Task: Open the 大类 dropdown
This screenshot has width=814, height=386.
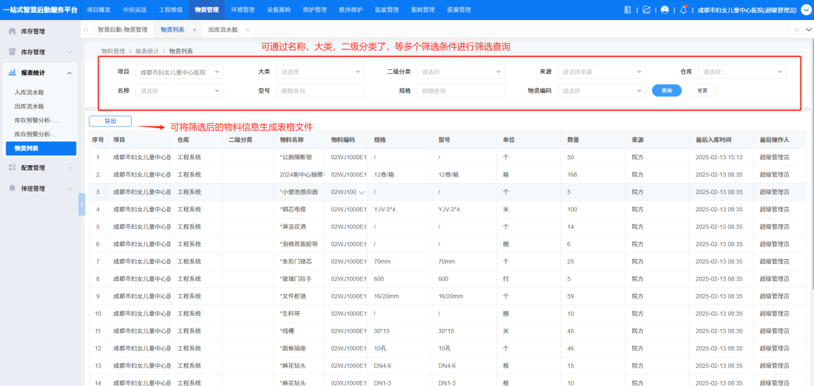Action: [320, 72]
